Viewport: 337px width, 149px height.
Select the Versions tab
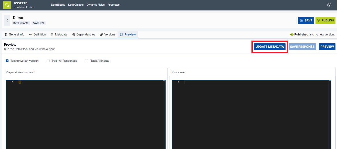pyautogui.click(x=108, y=34)
